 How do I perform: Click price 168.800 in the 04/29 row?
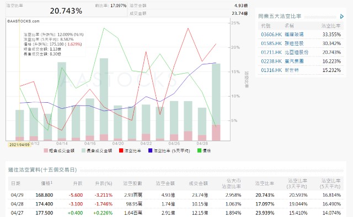click(44, 195)
